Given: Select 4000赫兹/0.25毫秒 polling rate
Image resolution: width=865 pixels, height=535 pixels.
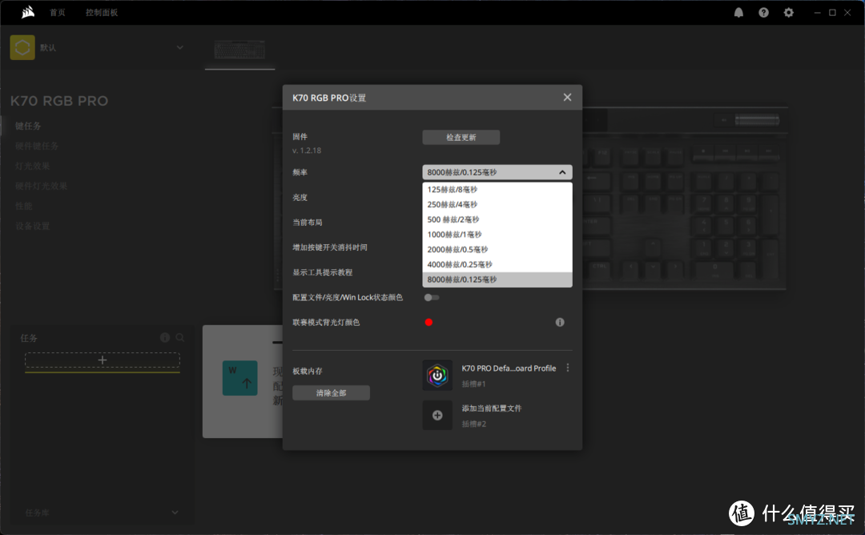Looking at the screenshot, I should 497,264.
